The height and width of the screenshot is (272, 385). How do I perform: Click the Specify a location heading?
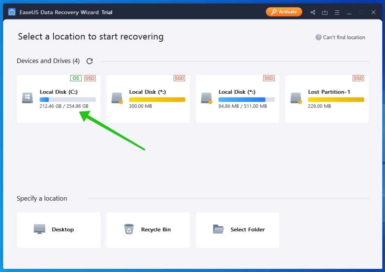click(42, 198)
